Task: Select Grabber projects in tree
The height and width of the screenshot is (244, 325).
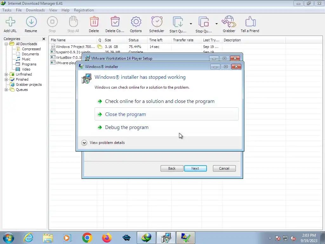Action: pos(29,85)
